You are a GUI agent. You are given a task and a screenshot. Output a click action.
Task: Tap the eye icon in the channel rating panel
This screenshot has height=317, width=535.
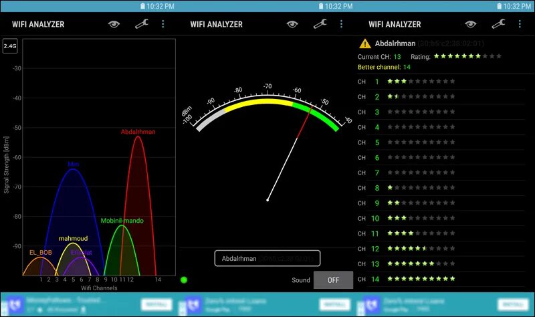[471, 24]
